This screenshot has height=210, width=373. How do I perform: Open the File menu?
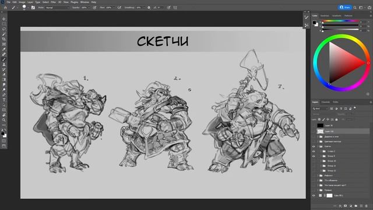pyautogui.click(x=8, y=2)
